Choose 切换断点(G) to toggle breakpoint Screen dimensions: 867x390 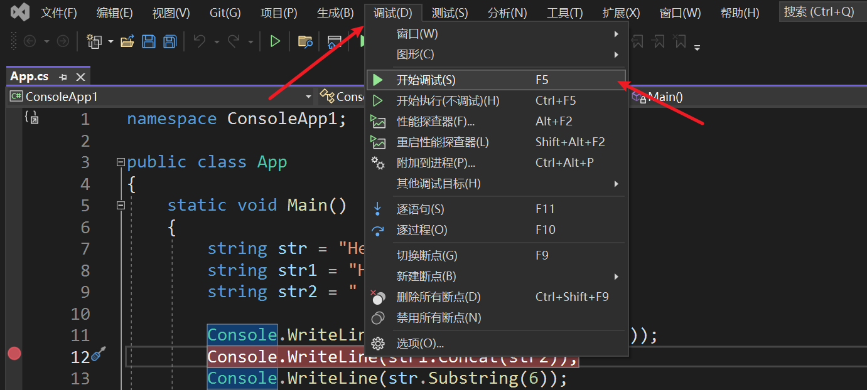pyautogui.click(x=427, y=256)
